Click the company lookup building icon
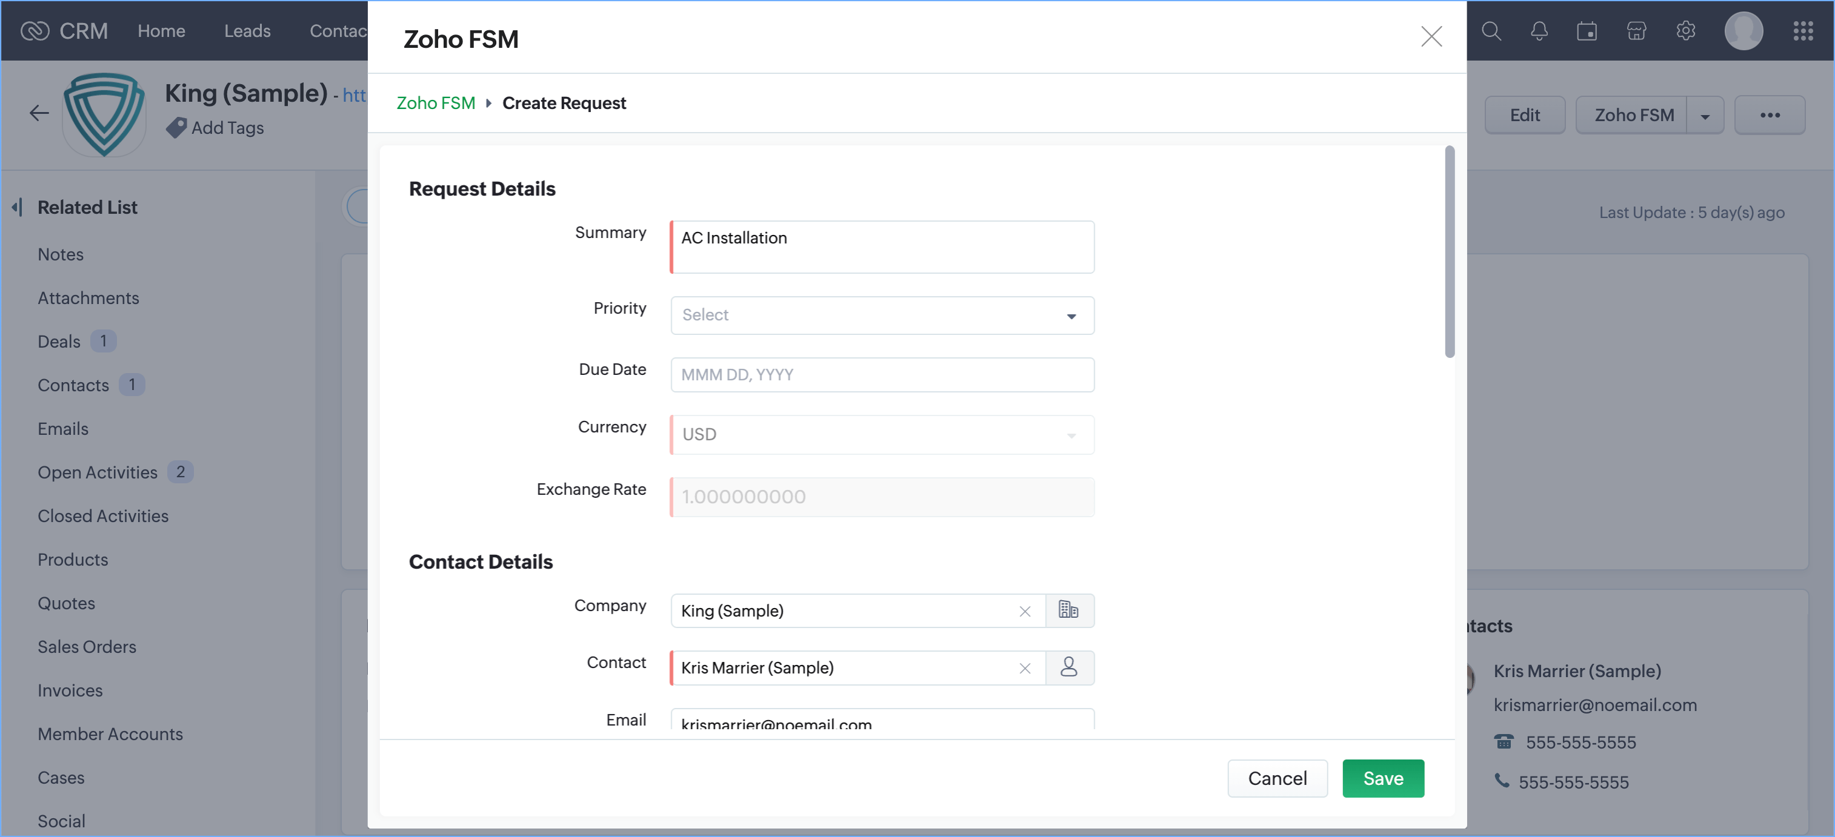 click(1068, 610)
